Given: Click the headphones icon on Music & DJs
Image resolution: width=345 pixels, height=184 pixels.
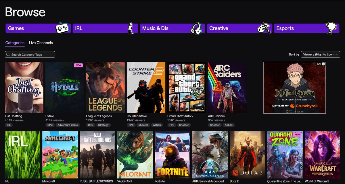Looking at the screenshot, I should [x=197, y=28].
